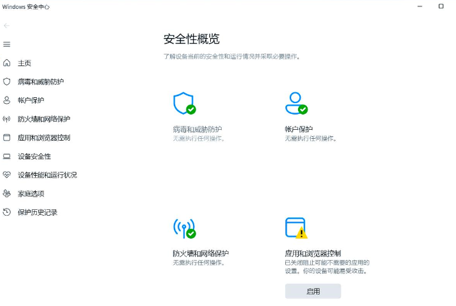Open 病毒和威胁防护 in the sidebar
Image resolution: width=456 pixels, height=306 pixels.
pos(41,82)
